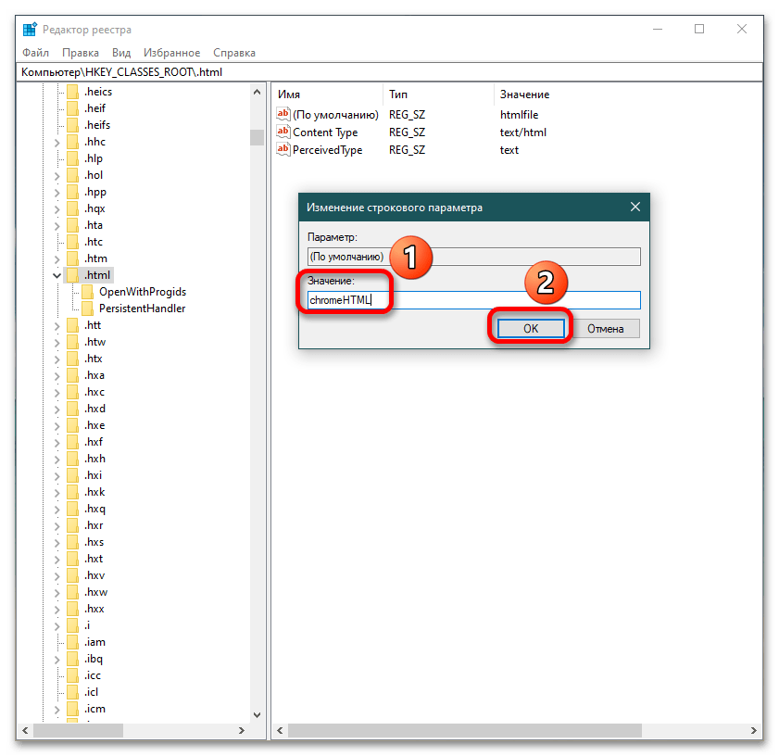Close the string edit dialog with X
This screenshot has height=756, width=779.
click(x=635, y=208)
